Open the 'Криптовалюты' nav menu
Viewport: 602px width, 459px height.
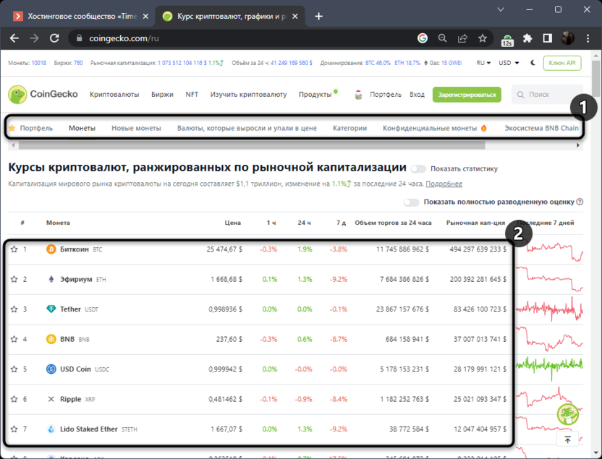point(114,95)
